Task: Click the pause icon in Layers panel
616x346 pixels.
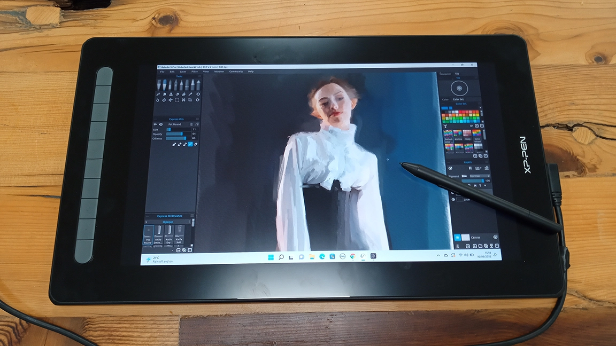Action: (x=470, y=168)
